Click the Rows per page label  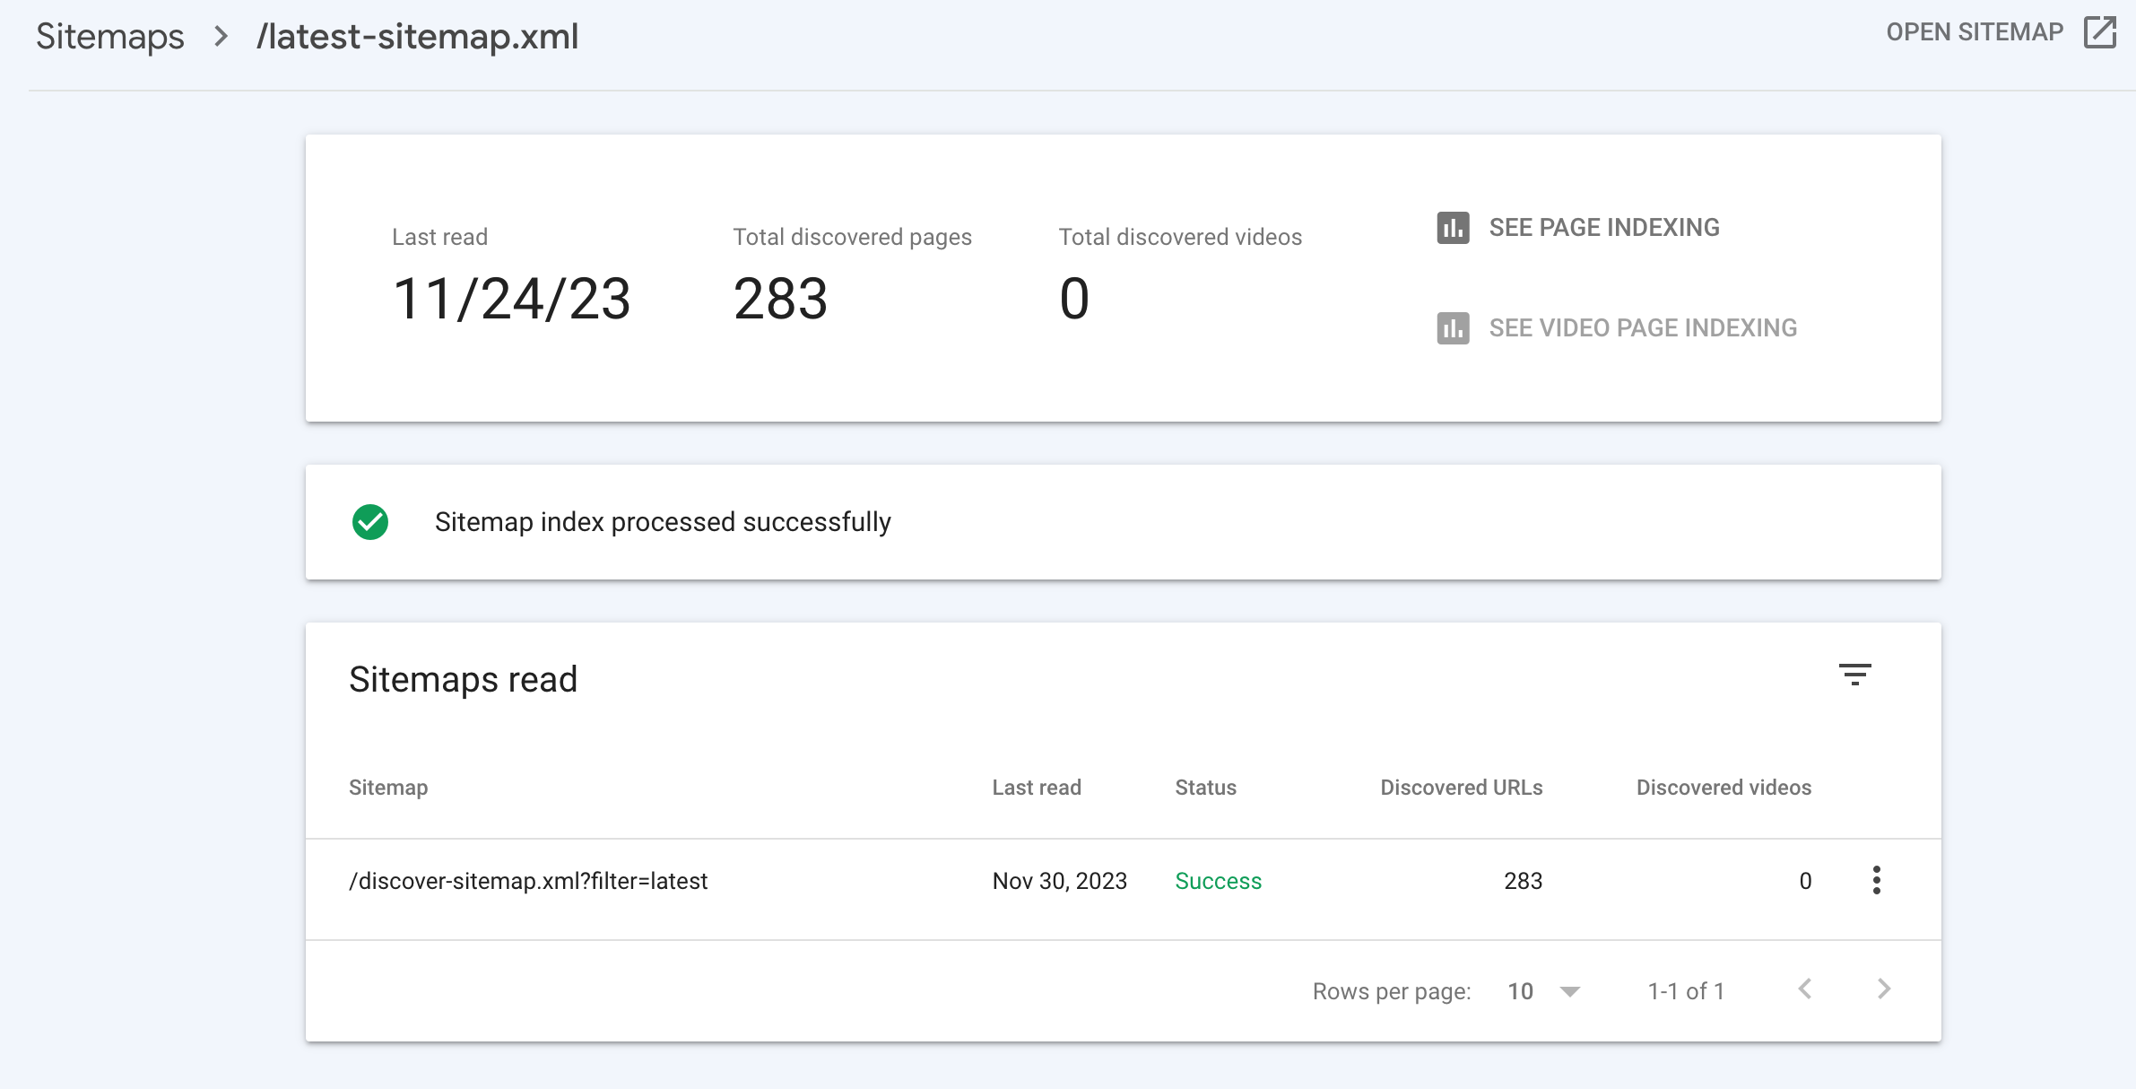coord(1392,991)
